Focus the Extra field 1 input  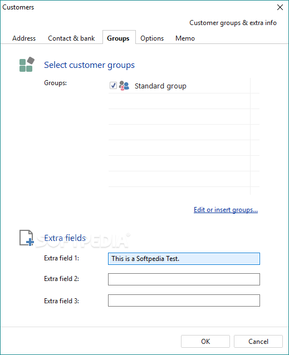[x=184, y=259]
